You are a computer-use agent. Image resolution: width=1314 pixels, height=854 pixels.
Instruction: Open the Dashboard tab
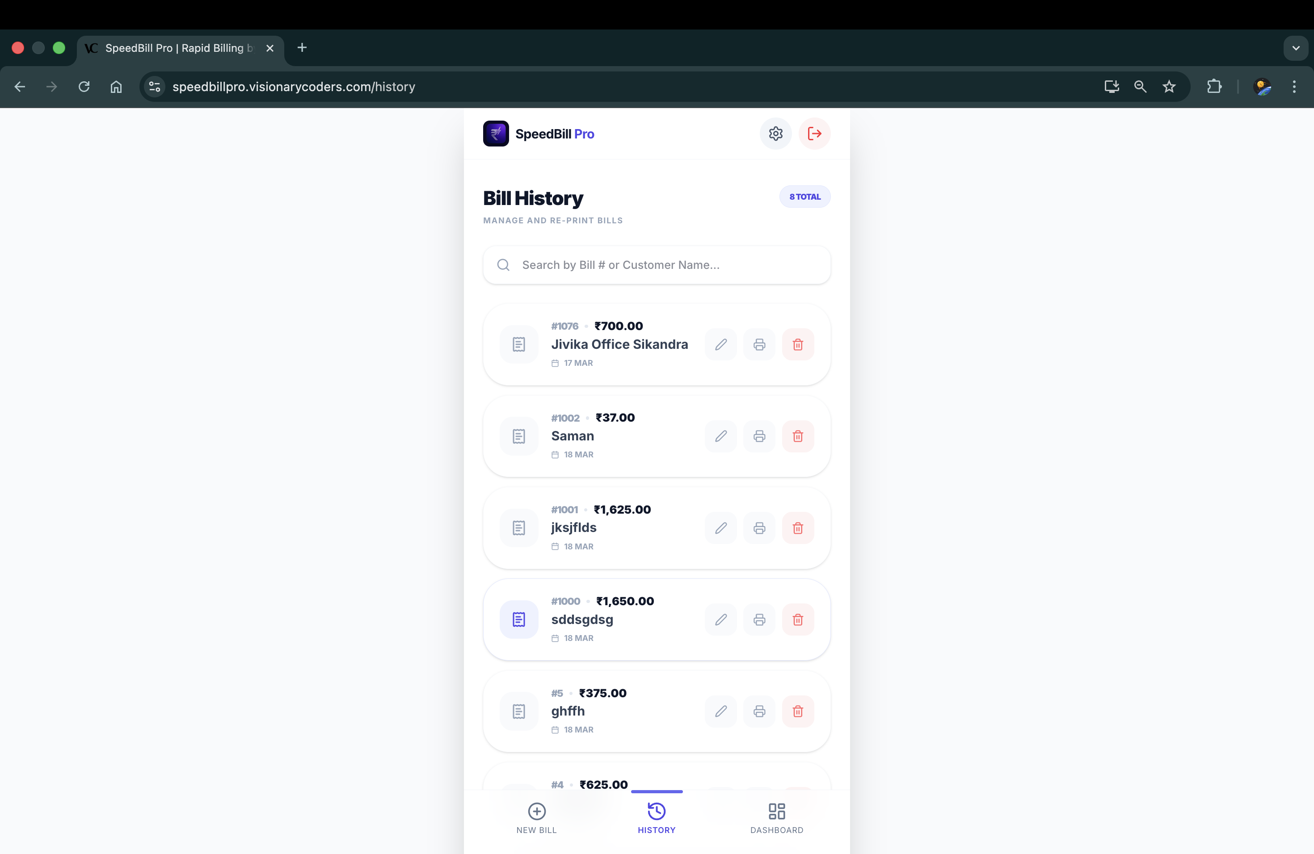click(x=776, y=817)
